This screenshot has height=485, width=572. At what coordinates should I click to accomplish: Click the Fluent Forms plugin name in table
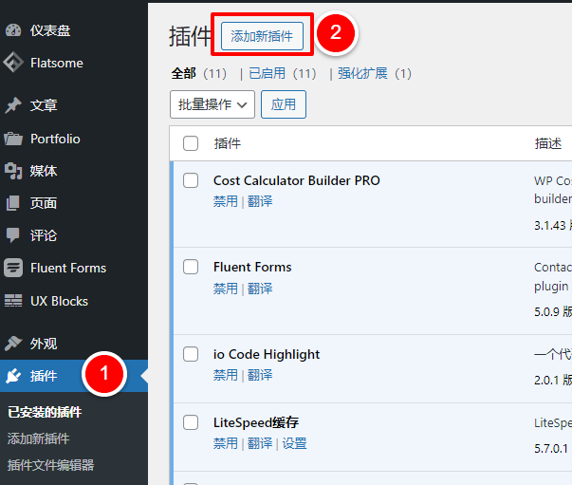pos(252,267)
